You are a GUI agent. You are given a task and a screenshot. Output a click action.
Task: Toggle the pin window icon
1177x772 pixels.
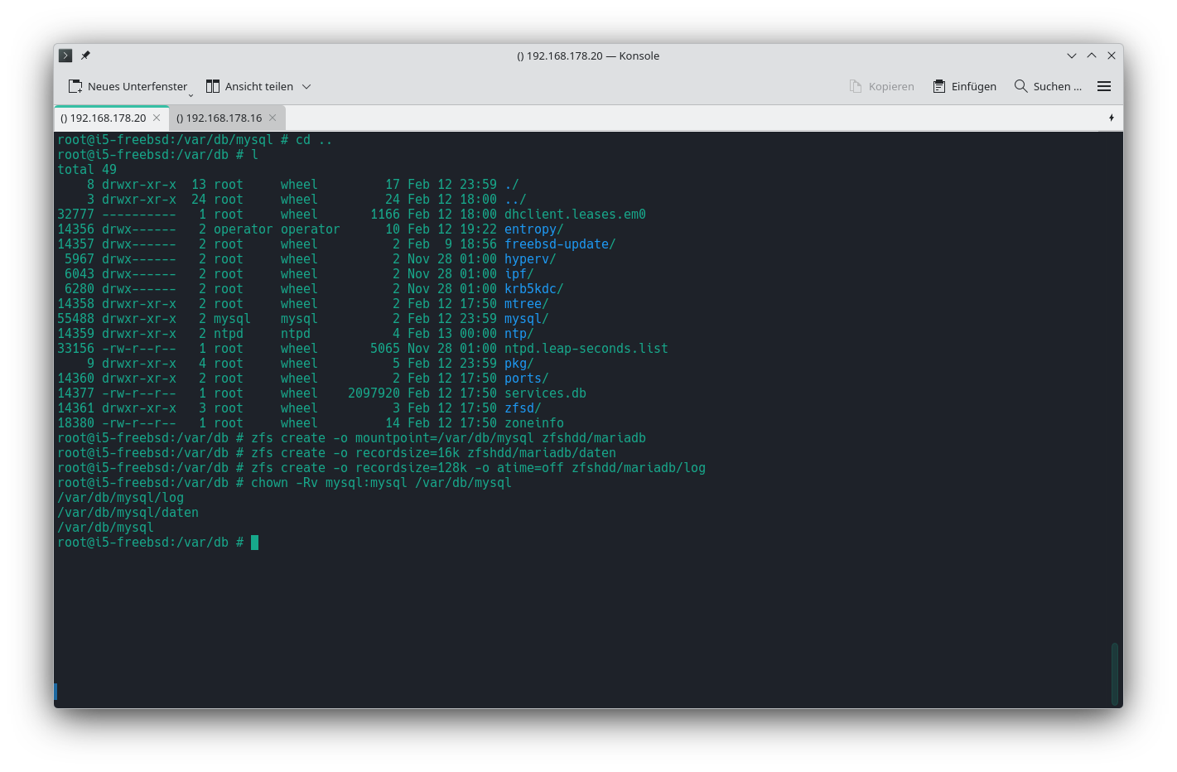pos(85,55)
